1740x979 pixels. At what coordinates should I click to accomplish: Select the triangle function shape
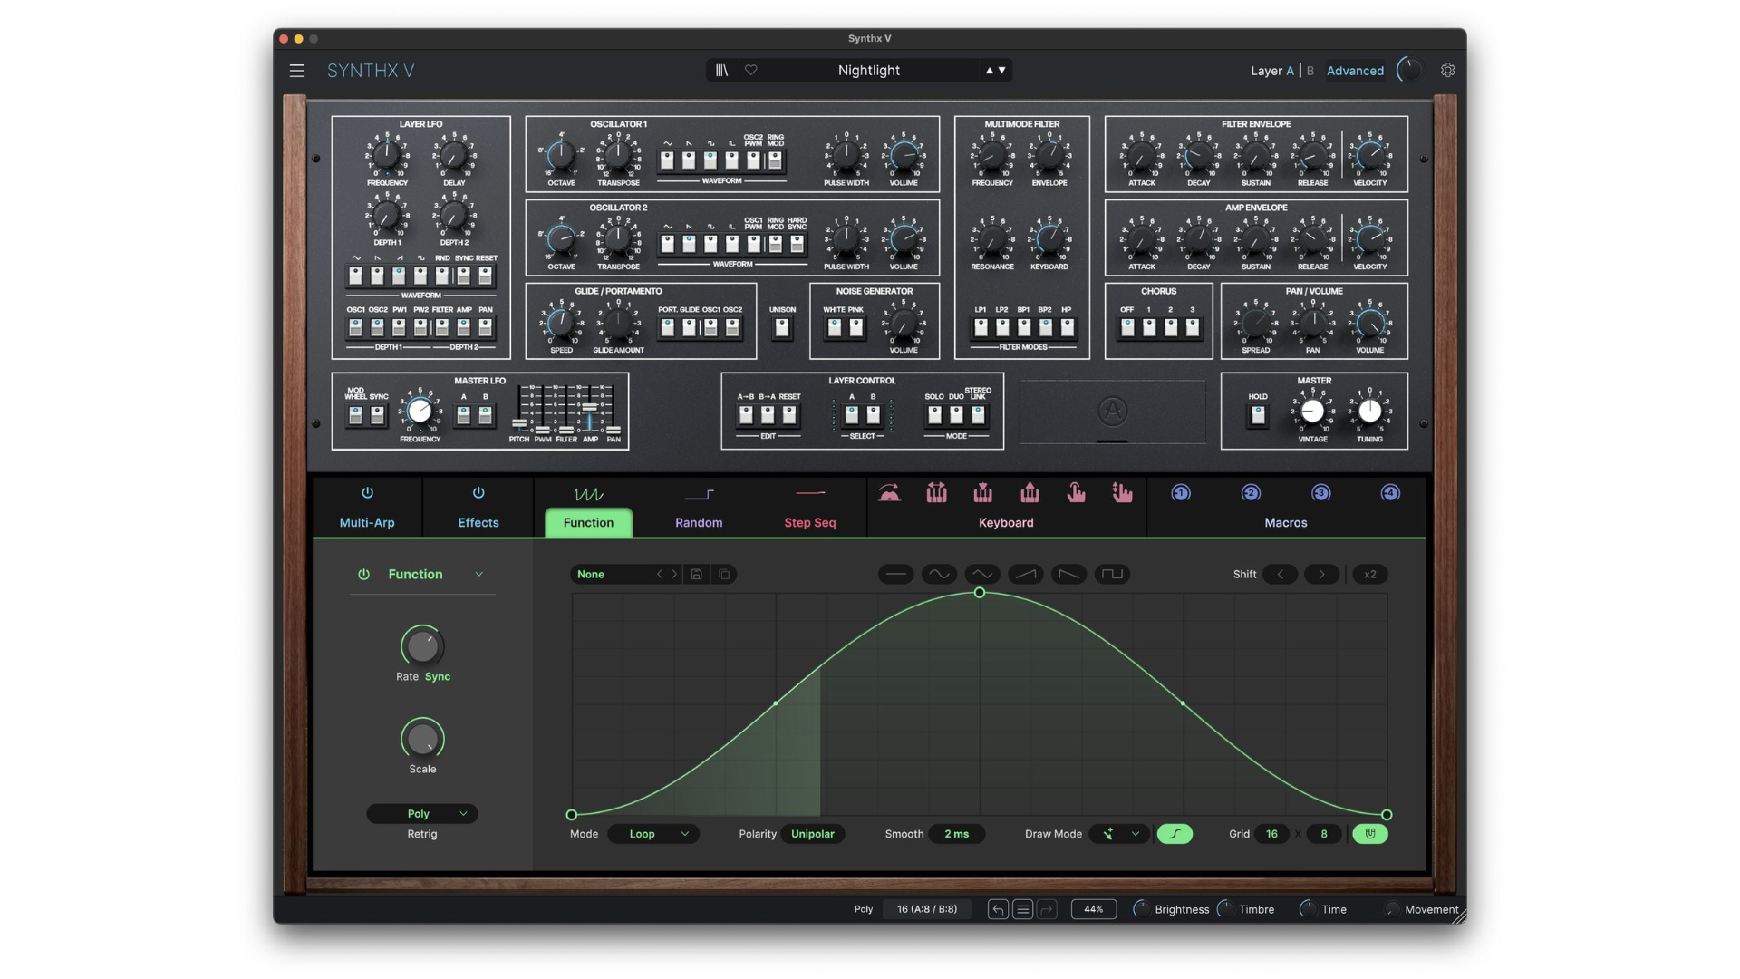[982, 574]
